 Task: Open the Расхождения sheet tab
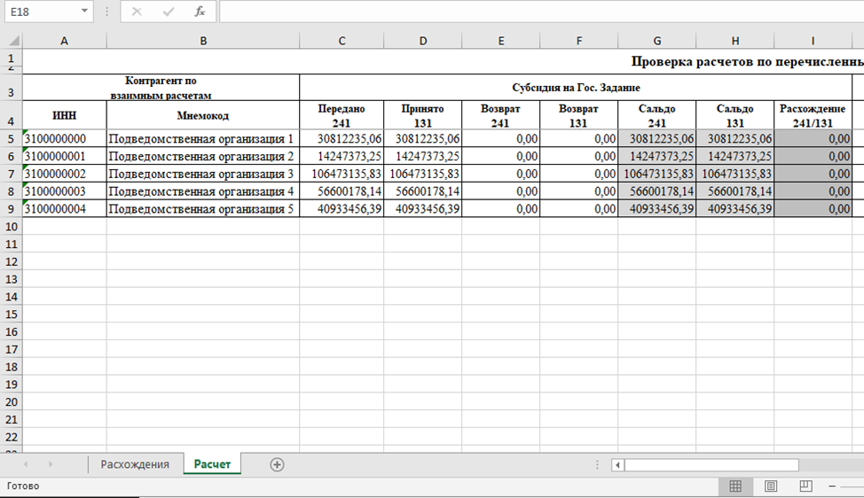pyautogui.click(x=135, y=464)
